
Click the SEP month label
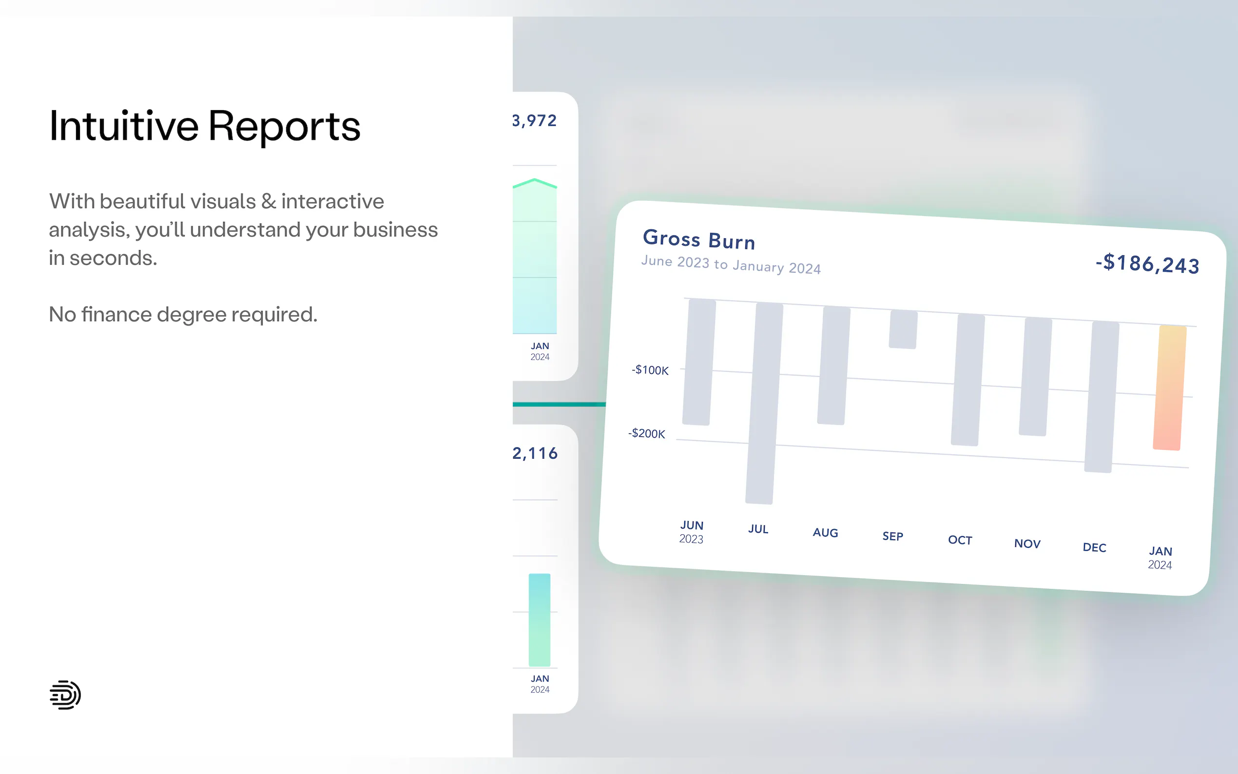click(892, 536)
